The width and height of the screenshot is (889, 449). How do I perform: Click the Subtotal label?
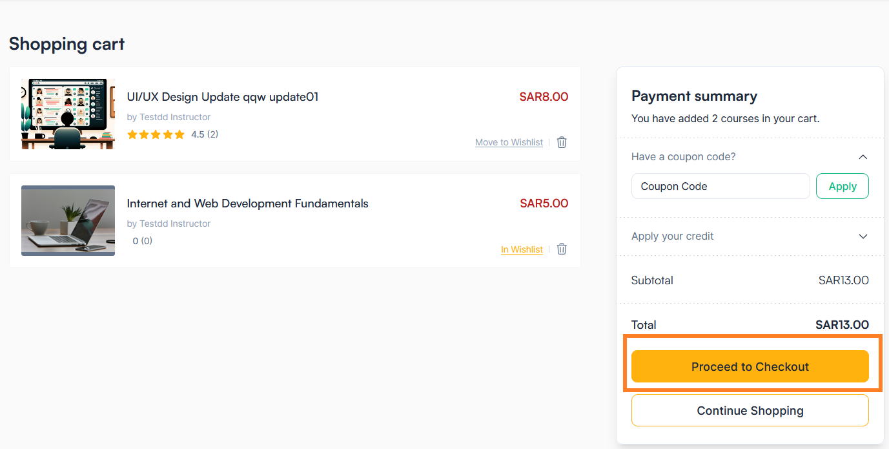pos(652,280)
